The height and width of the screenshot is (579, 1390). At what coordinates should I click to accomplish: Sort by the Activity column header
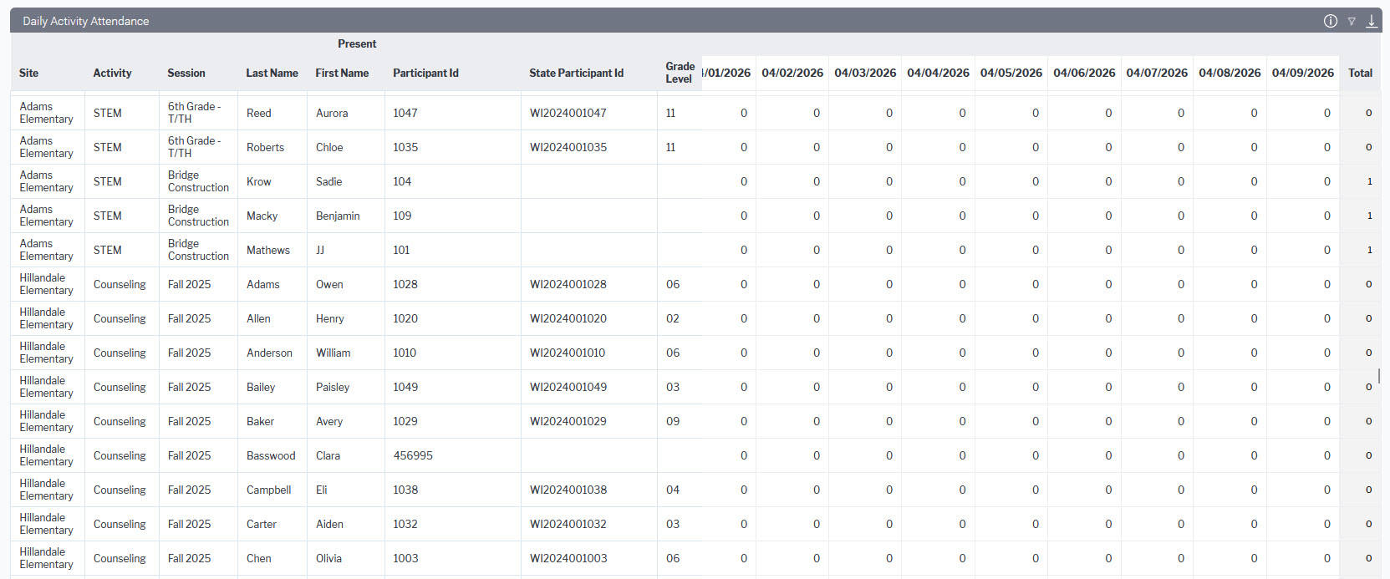point(112,73)
